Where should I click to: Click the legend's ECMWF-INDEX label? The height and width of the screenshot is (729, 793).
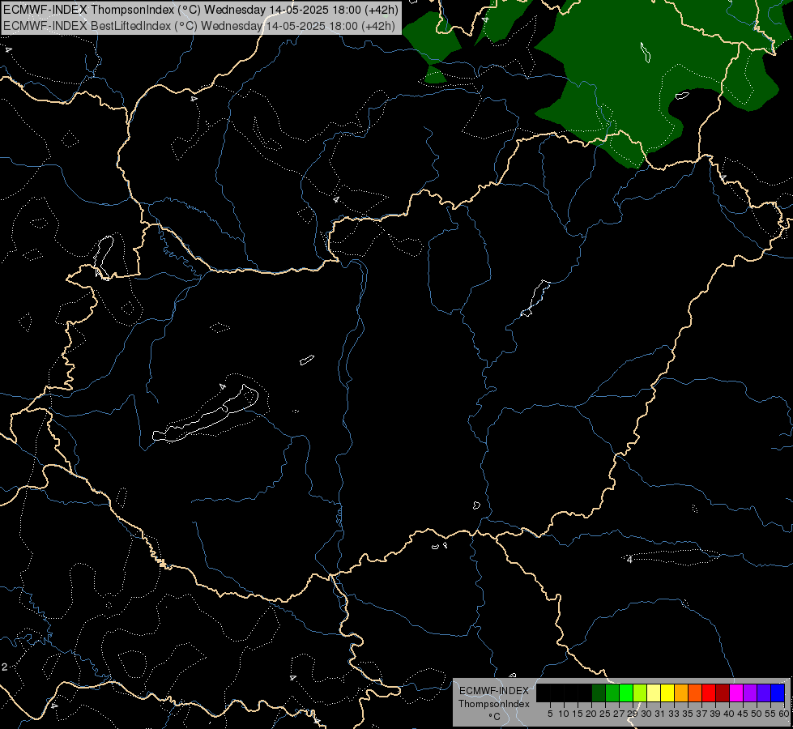click(494, 691)
